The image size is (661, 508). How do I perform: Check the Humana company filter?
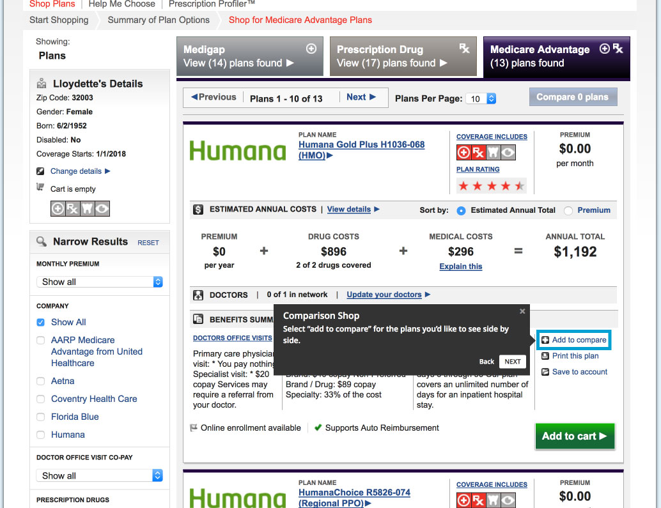click(x=40, y=435)
